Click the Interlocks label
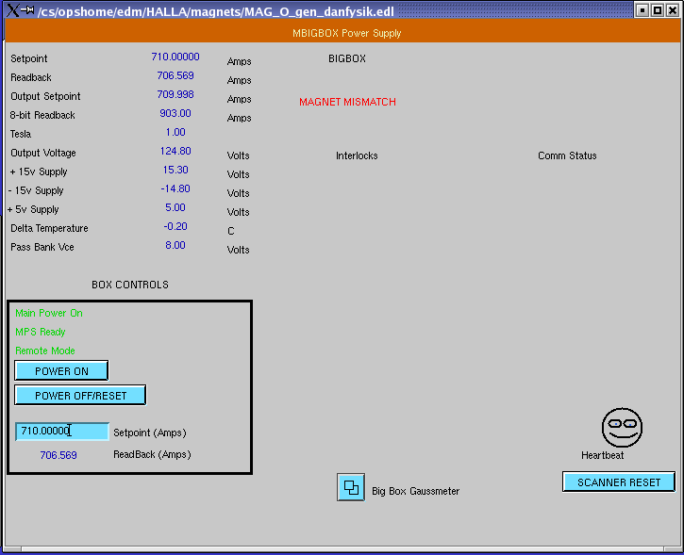 pos(357,155)
